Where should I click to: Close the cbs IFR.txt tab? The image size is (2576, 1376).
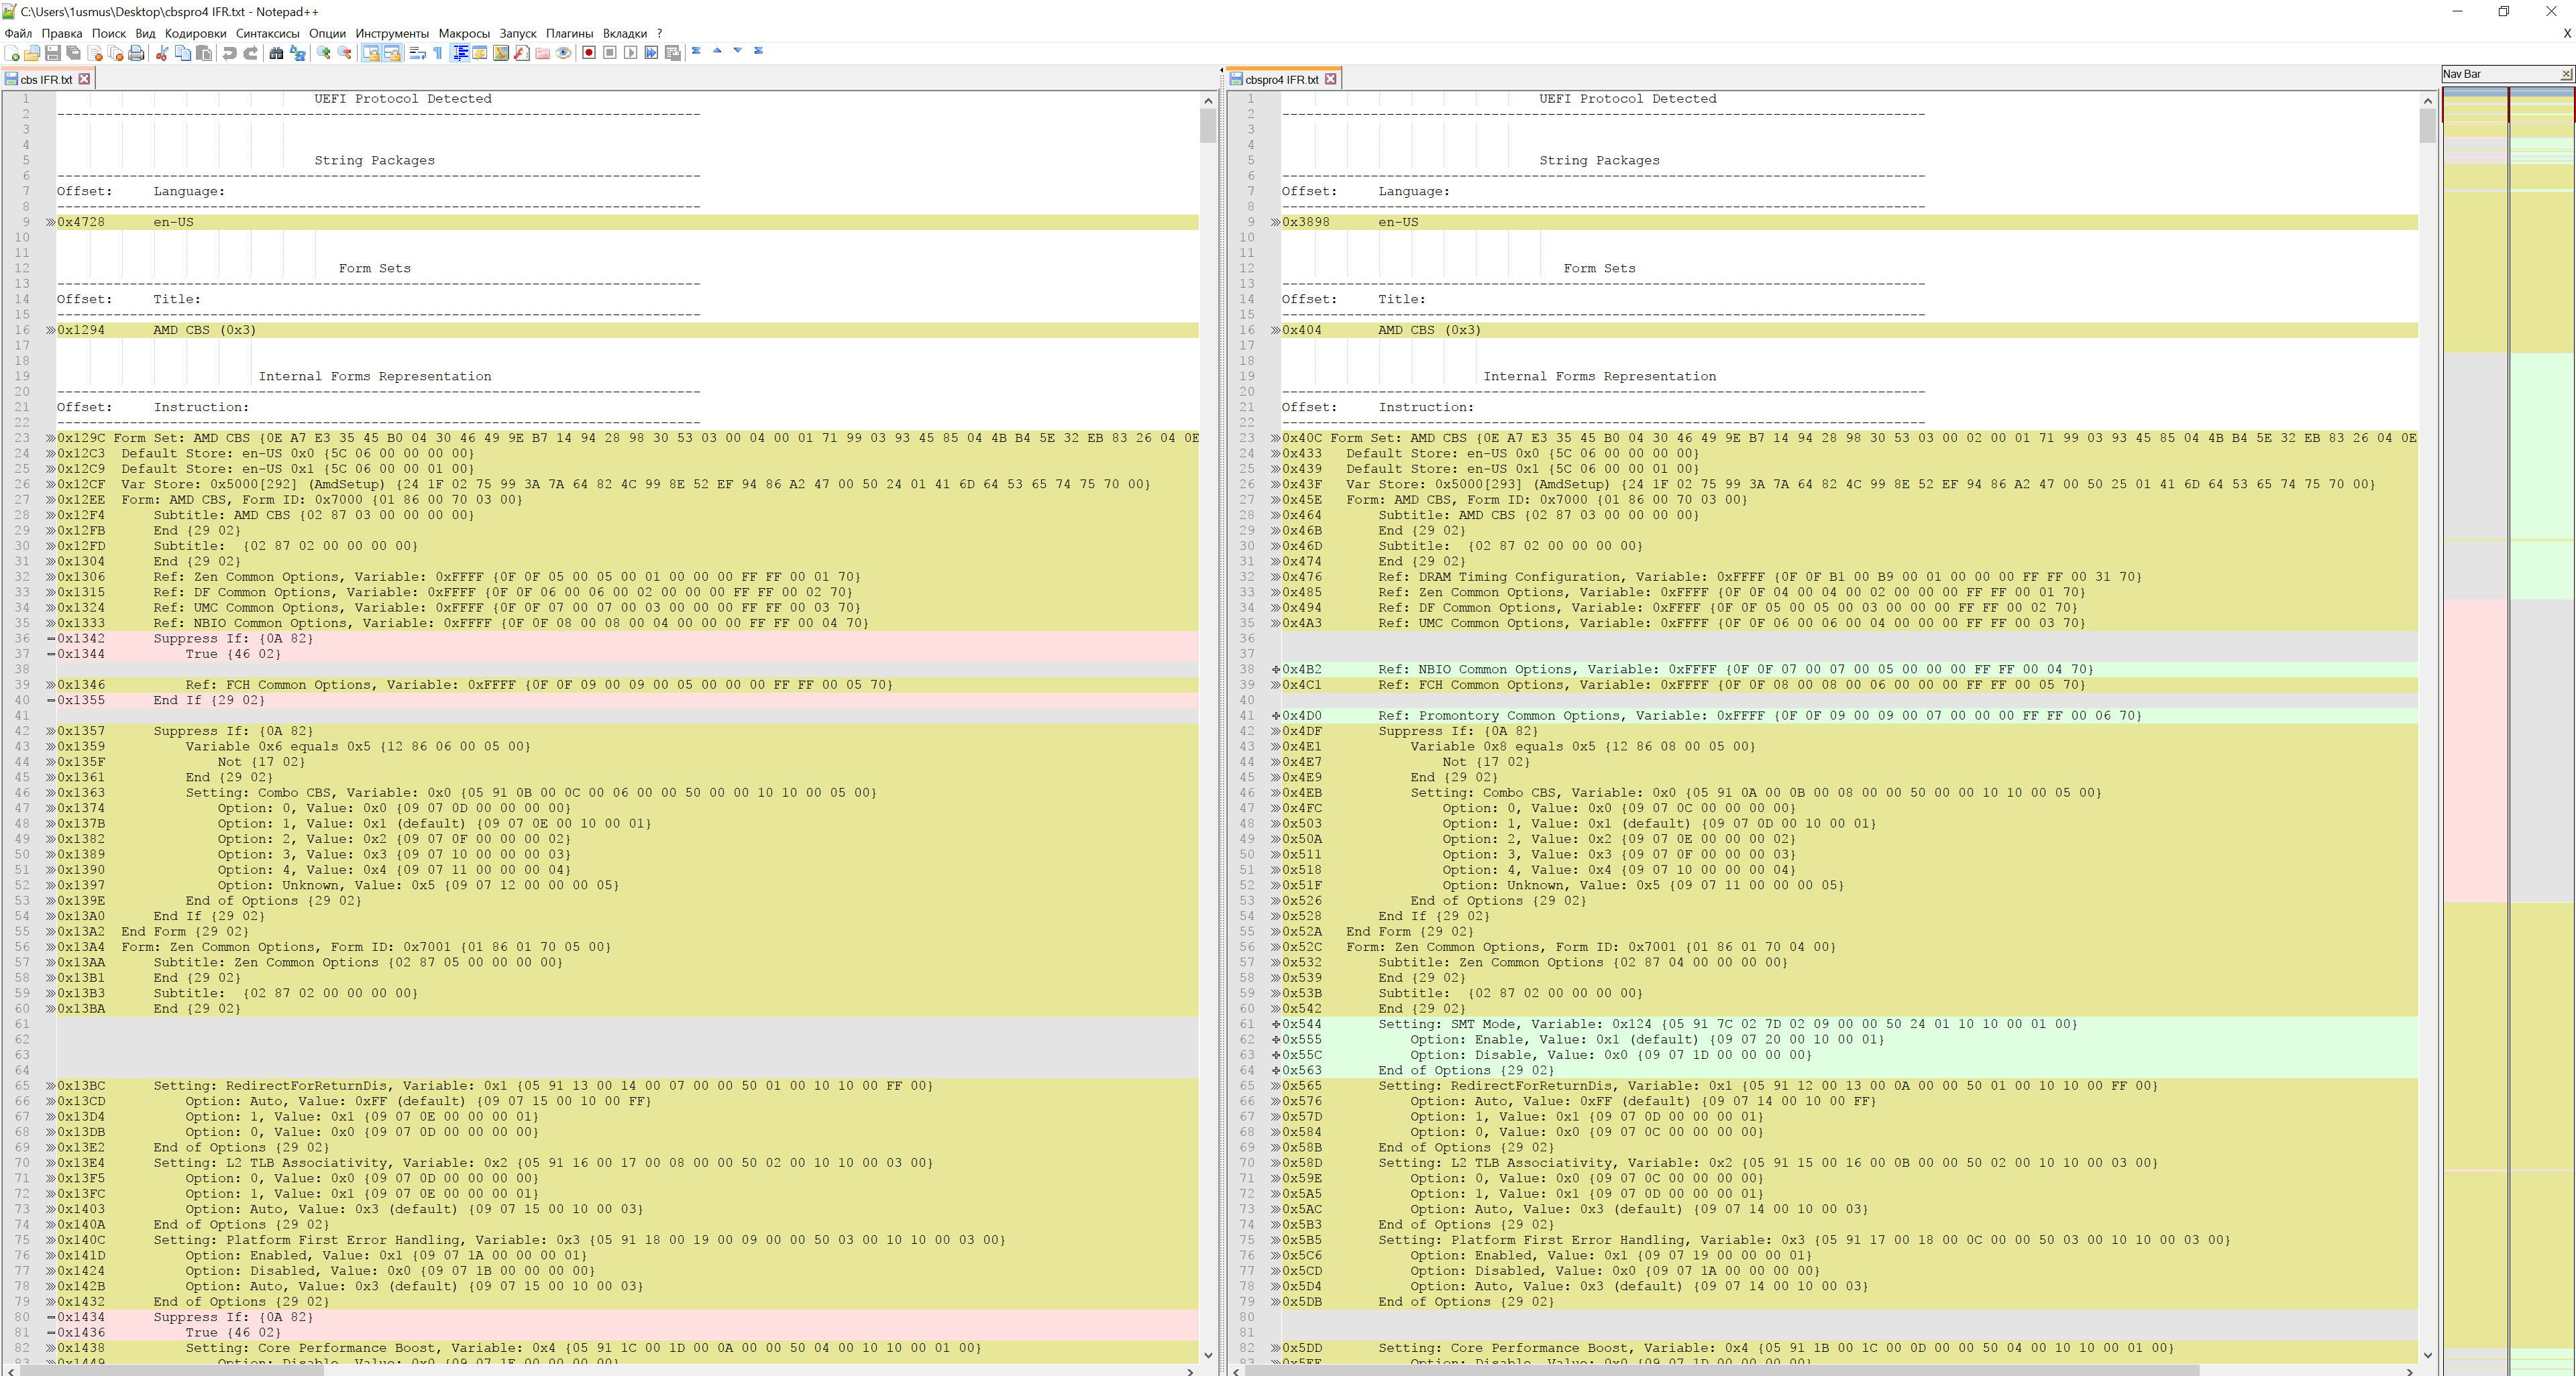tap(84, 79)
